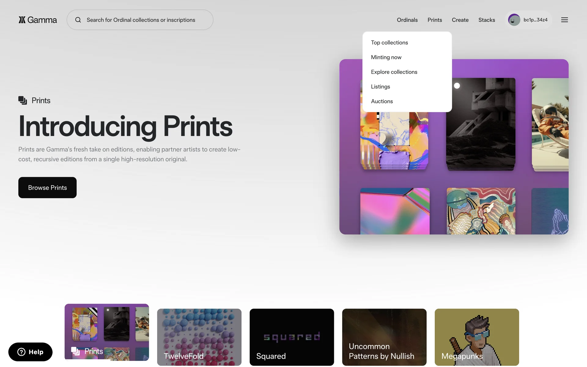
Task: Open the Stacks nav link
Action: point(486,20)
